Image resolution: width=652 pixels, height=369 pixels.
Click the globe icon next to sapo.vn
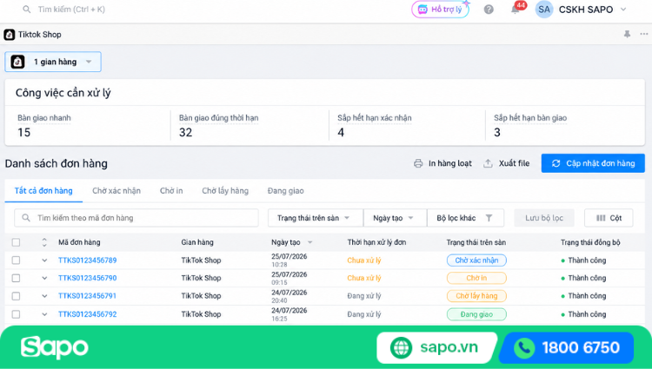tap(401, 347)
